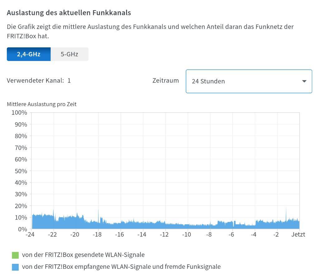Image resolution: width=319 pixels, height=275 pixels.
Task: Click the green legend color square
Action: [x=15, y=255]
